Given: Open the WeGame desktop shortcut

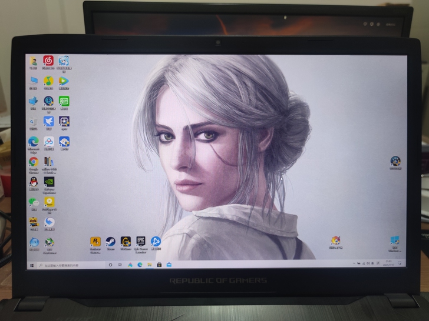Looking at the screenshot, I should click(126, 242).
